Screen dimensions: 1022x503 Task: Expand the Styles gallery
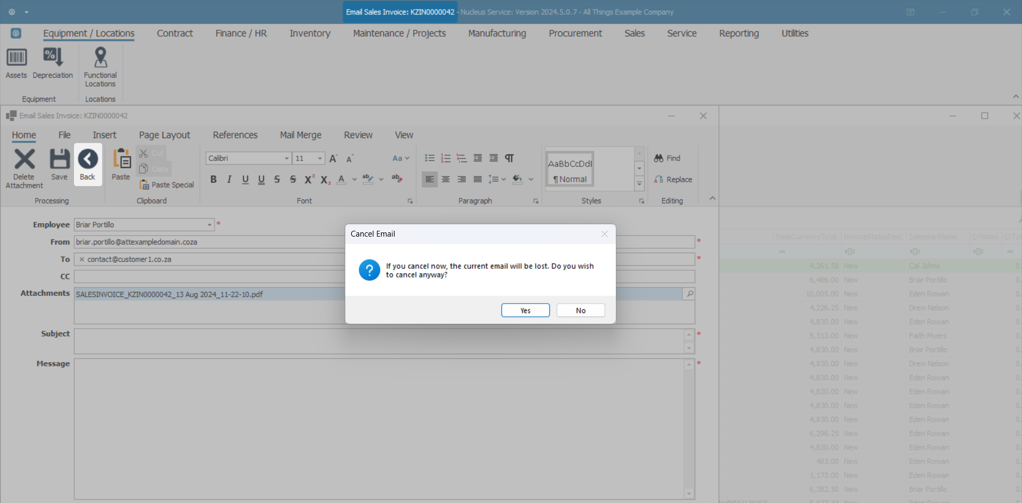click(640, 184)
